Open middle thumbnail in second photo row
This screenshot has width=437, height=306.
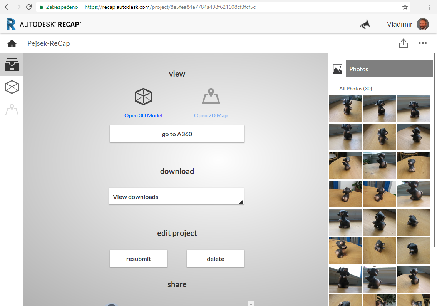[379, 137]
